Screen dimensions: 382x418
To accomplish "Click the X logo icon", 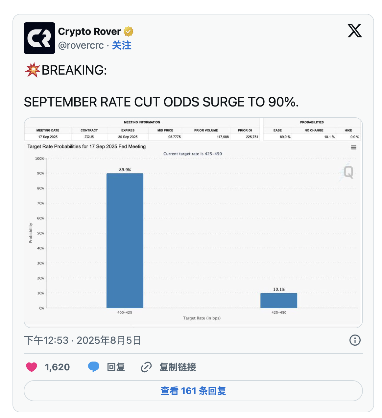I will (x=354, y=31).
